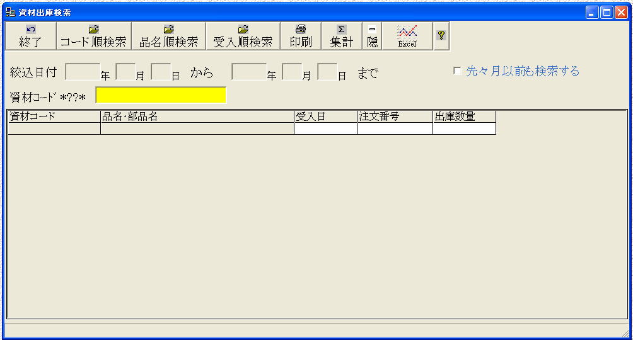Click the end year field after から
The width and height of the screenshot is (633, 340).
[249, 72]
